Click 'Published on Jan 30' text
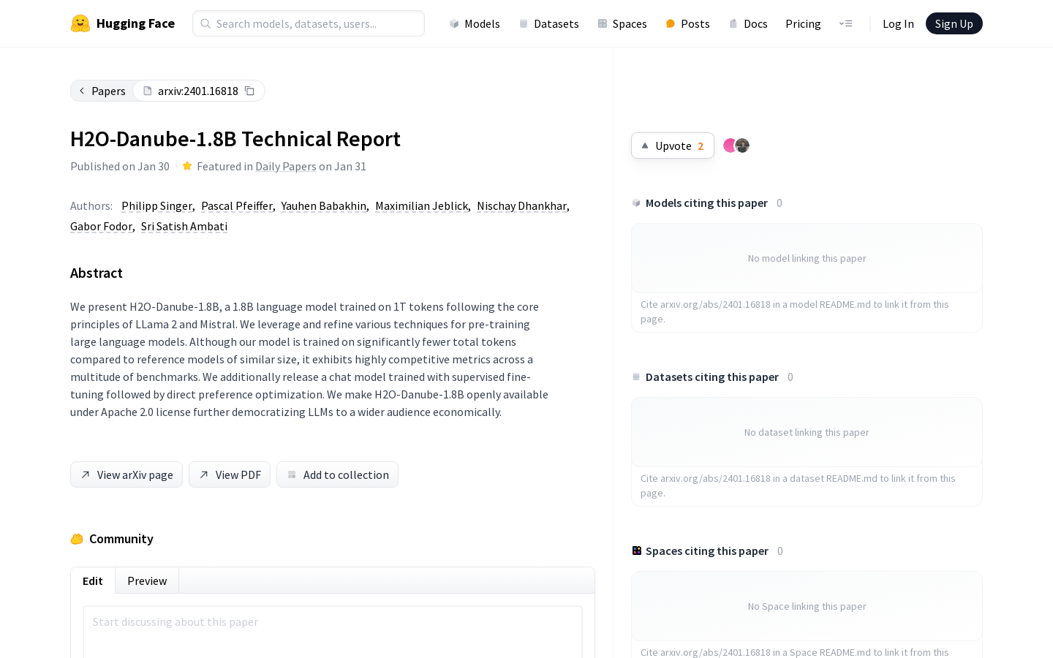1053x658 pixels. [120, 166]
